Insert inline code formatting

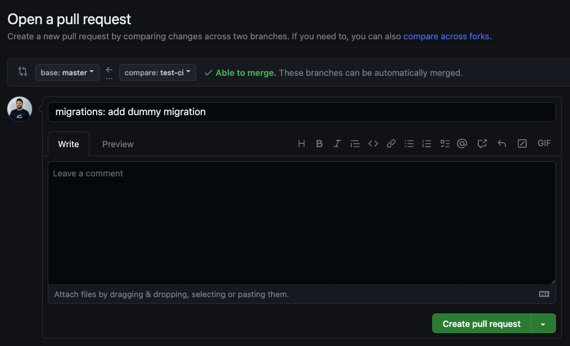tap(373, 143)
